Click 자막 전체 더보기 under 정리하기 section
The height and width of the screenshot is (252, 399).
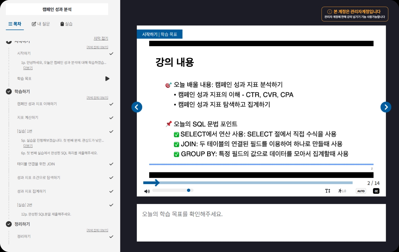click(97, 230)
